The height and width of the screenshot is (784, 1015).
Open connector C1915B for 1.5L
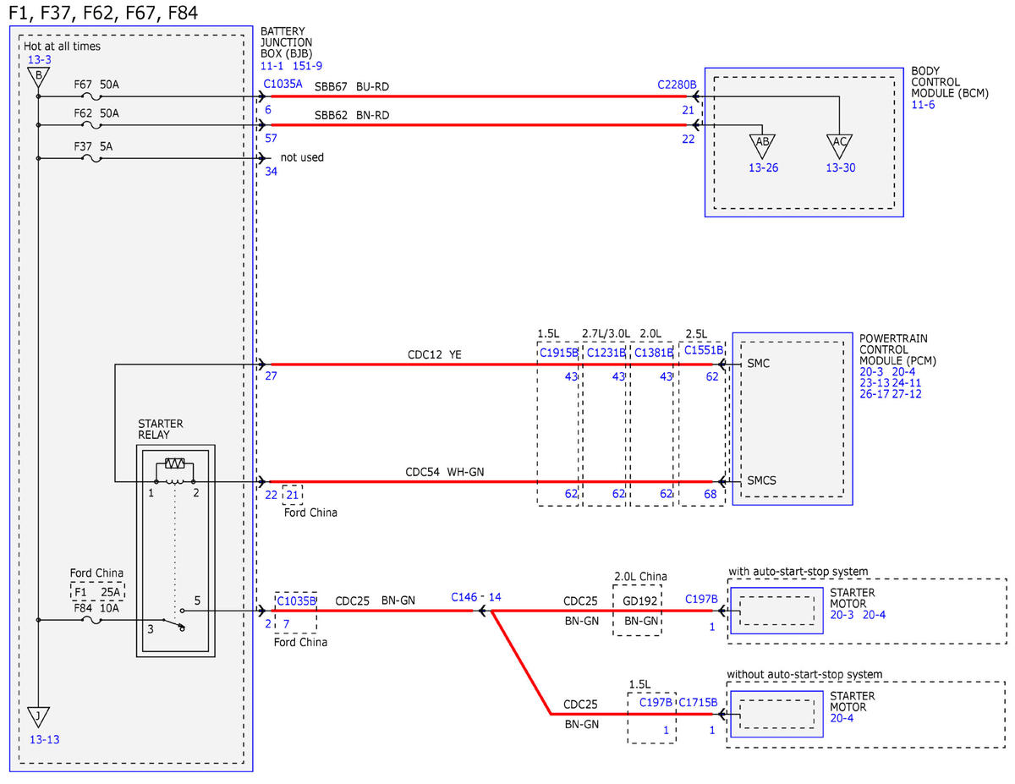click(x=558, y=352)
